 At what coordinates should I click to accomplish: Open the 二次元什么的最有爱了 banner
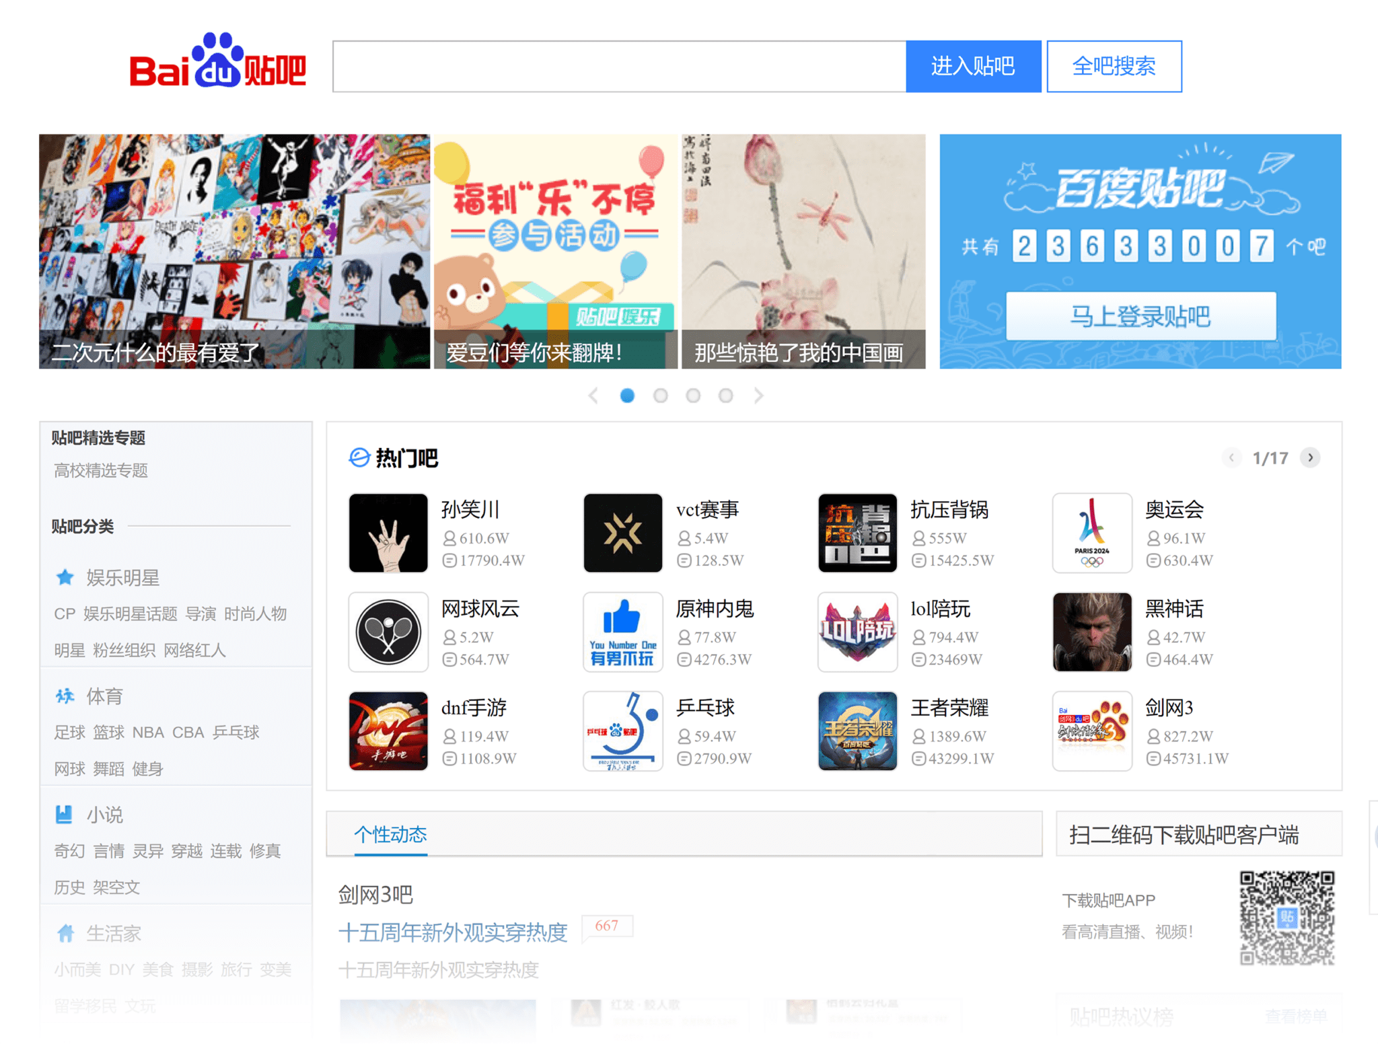pos(234,251)
